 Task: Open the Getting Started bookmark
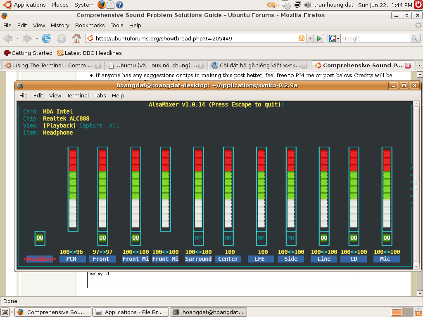click(x=29, y=53)
